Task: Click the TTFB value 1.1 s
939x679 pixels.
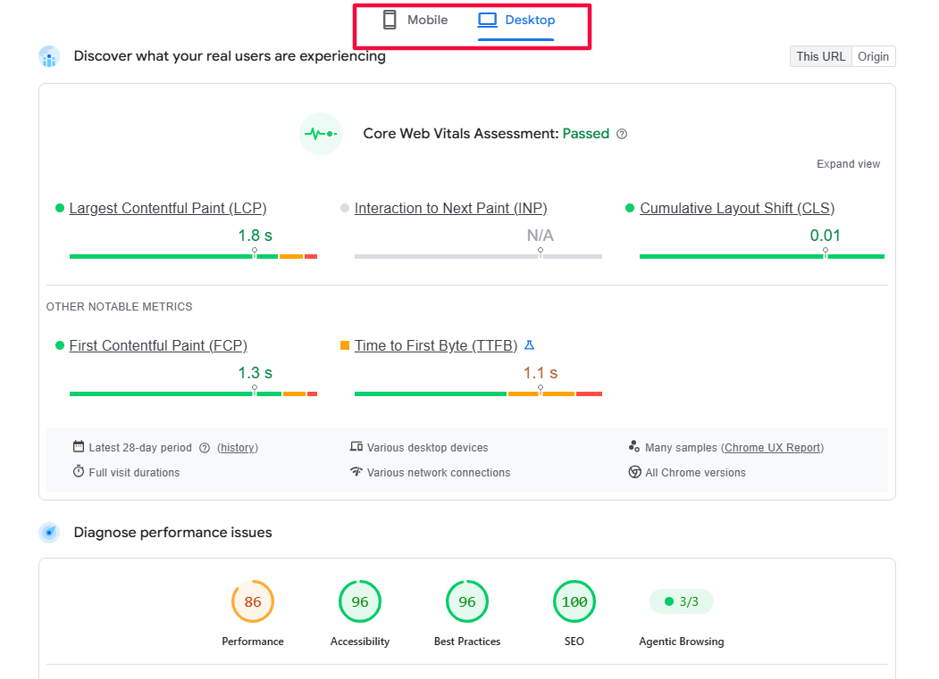Action: click(541, 373)
